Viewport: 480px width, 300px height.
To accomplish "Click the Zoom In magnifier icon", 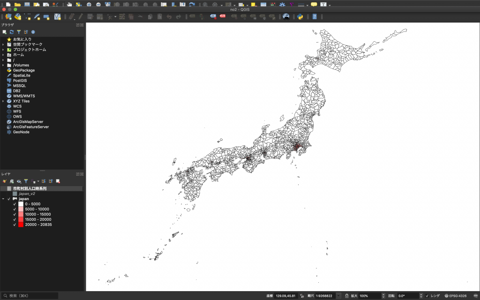I will tap(89, 4).
